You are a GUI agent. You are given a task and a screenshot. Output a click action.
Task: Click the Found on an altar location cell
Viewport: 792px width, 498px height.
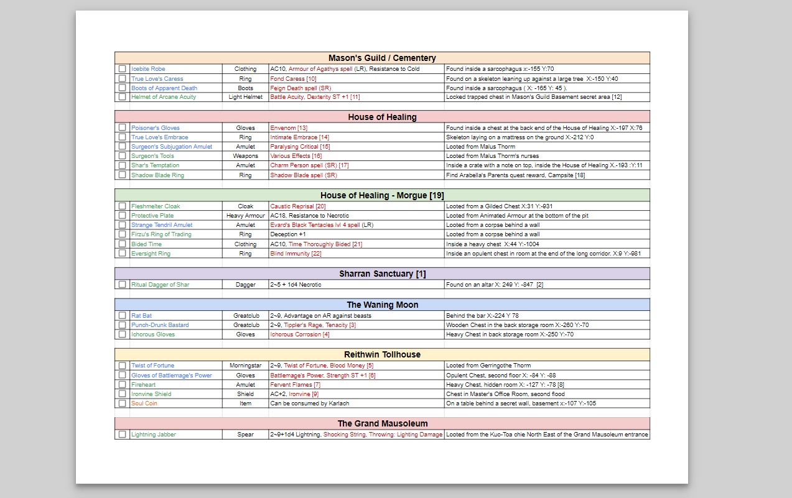coord(547,285)
